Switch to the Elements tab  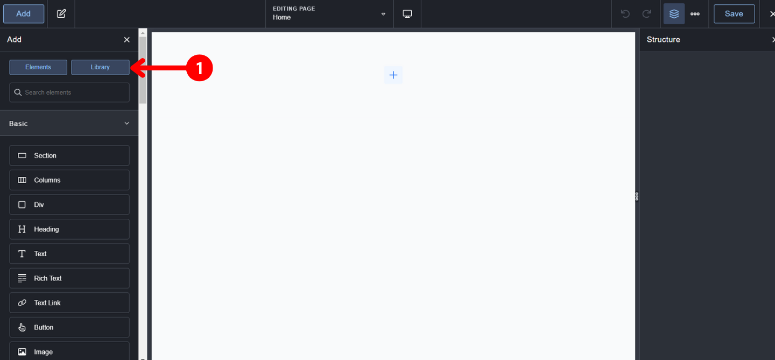pyautogui.click(x=38, y=67)
